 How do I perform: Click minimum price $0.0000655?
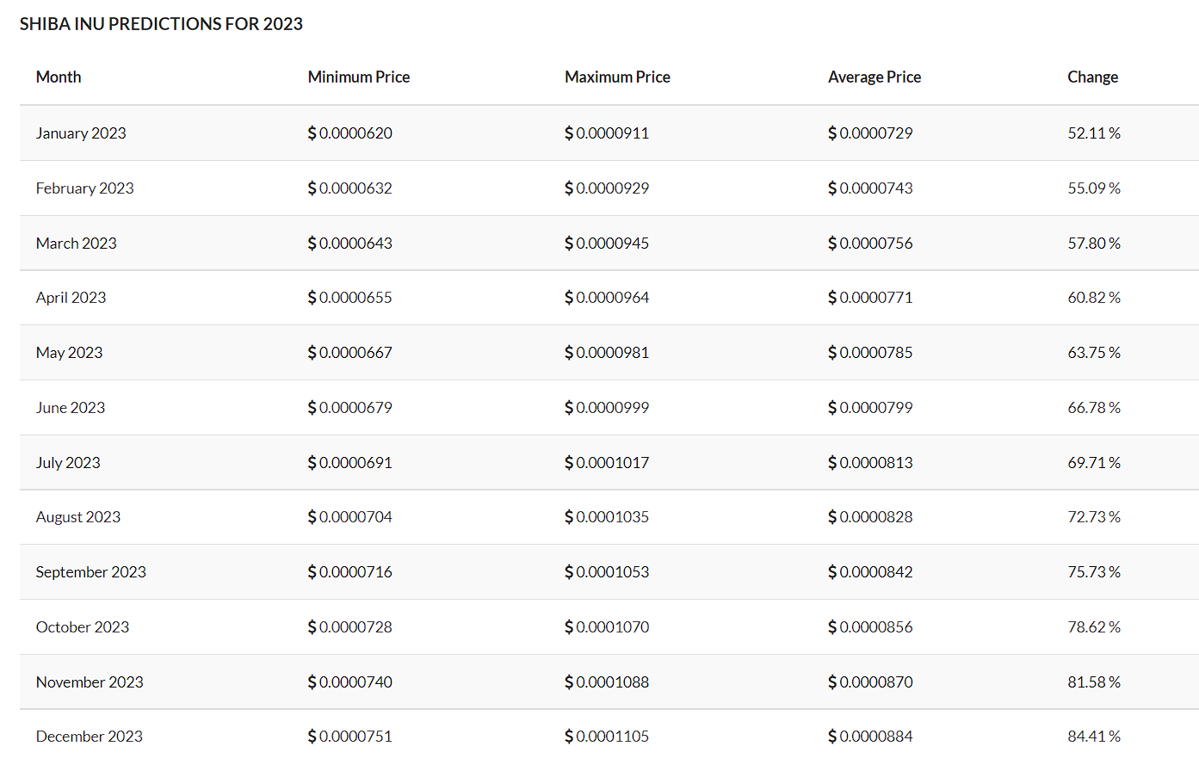tap(350, 297)
